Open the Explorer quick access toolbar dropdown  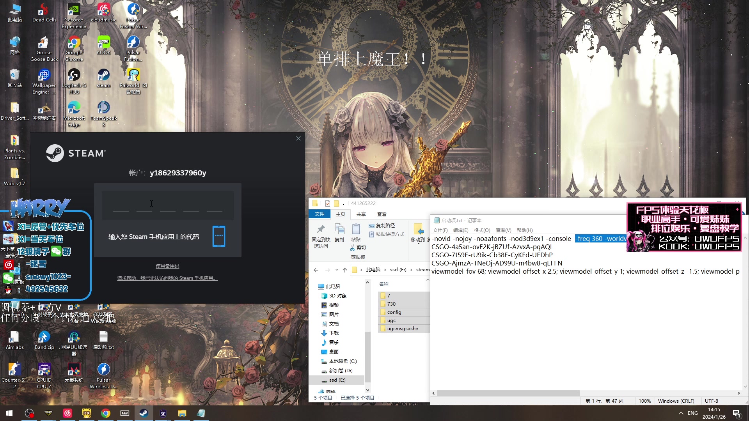tap(343, 203)
